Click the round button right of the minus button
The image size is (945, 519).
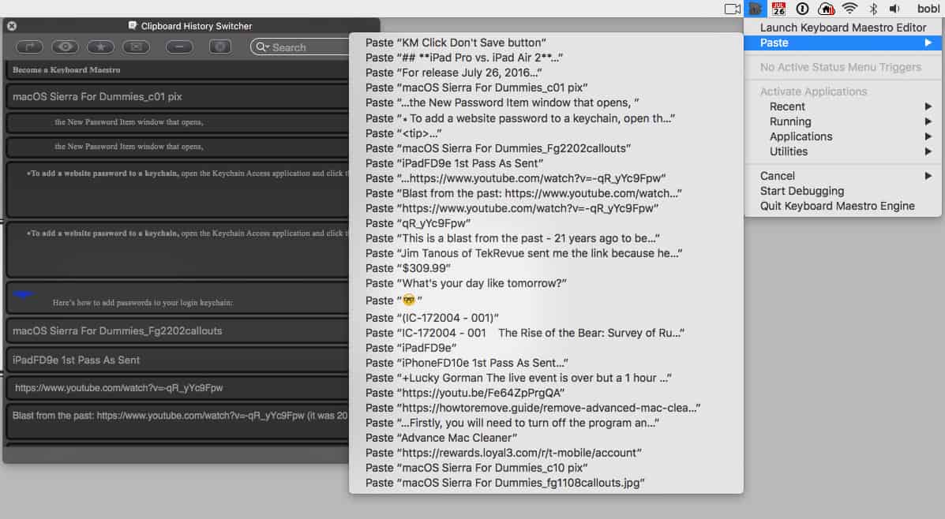pos(220,47)
